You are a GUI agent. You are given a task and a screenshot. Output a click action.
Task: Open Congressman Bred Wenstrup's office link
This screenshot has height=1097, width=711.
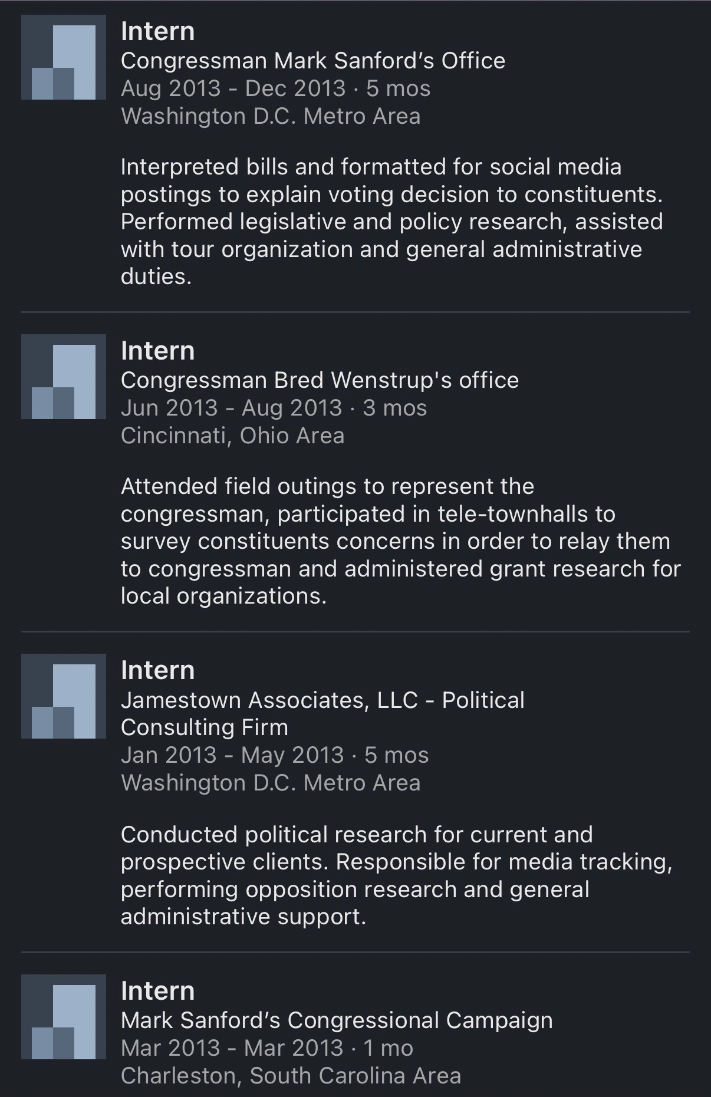[320, 380]
